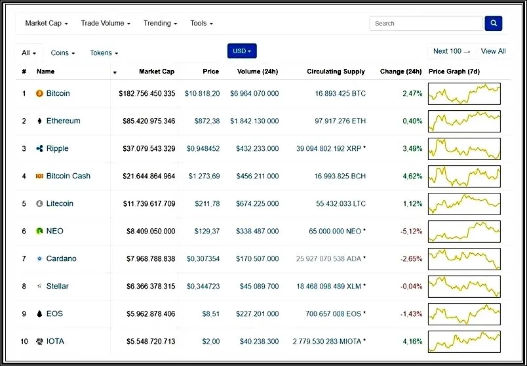Screen dimensions: 527x366
Task: Open NEO 7d price graph
Action: tap(464, 232)
